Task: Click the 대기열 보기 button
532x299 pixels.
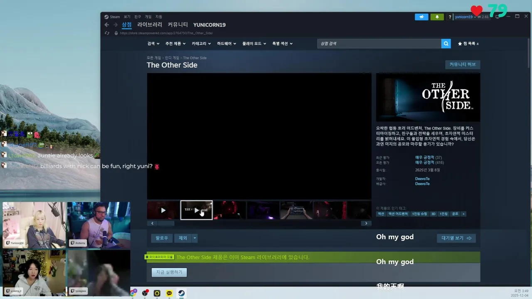Action: pyautogui.click(x=456, y=238)
